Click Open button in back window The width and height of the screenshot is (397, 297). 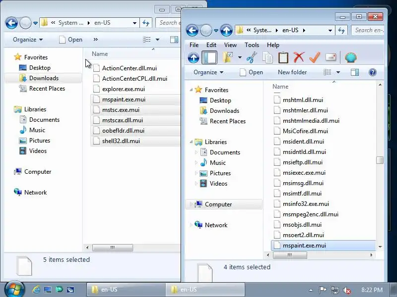tap(71, 40)
